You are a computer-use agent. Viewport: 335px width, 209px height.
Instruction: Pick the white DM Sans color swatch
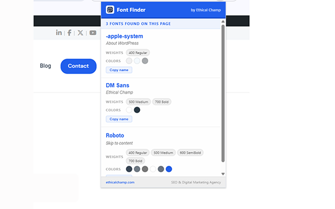click(x=129, y=110)
